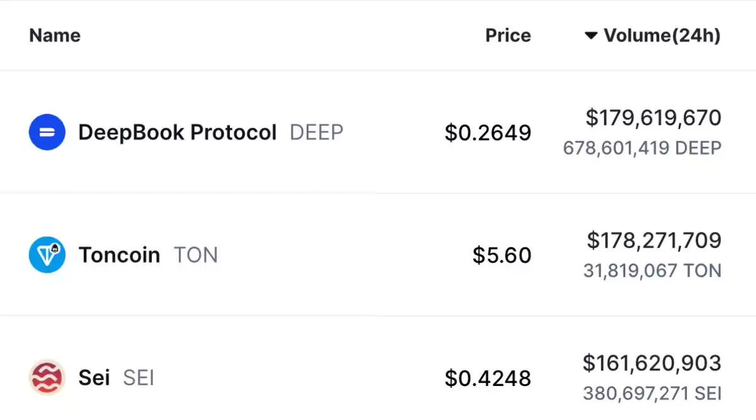
Task: Click the 678,601,419 DEEP volume amount
Action: coord(642,148)
